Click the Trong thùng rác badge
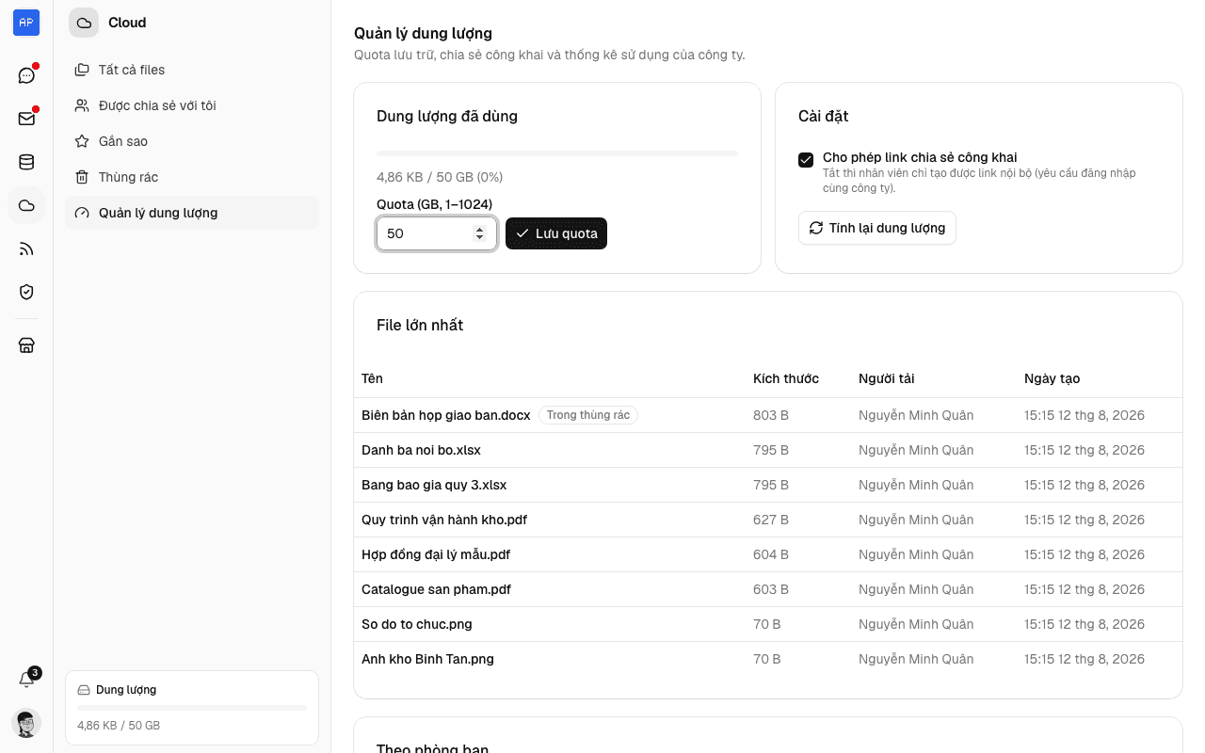This screenshot has width=1205, height=753. 588,415
